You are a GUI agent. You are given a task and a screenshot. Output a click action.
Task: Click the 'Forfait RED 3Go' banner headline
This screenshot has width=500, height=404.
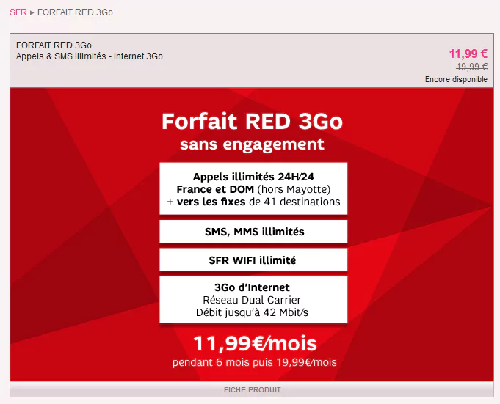[252, 122]
